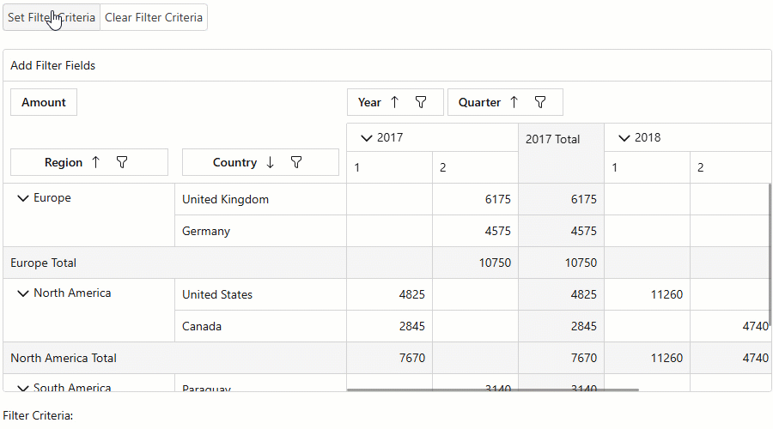Image resolution: width=773 pixels, height=429 pixels.
Task: Toggle the Region ascending sort arrow
Action: tap(95, 162)
